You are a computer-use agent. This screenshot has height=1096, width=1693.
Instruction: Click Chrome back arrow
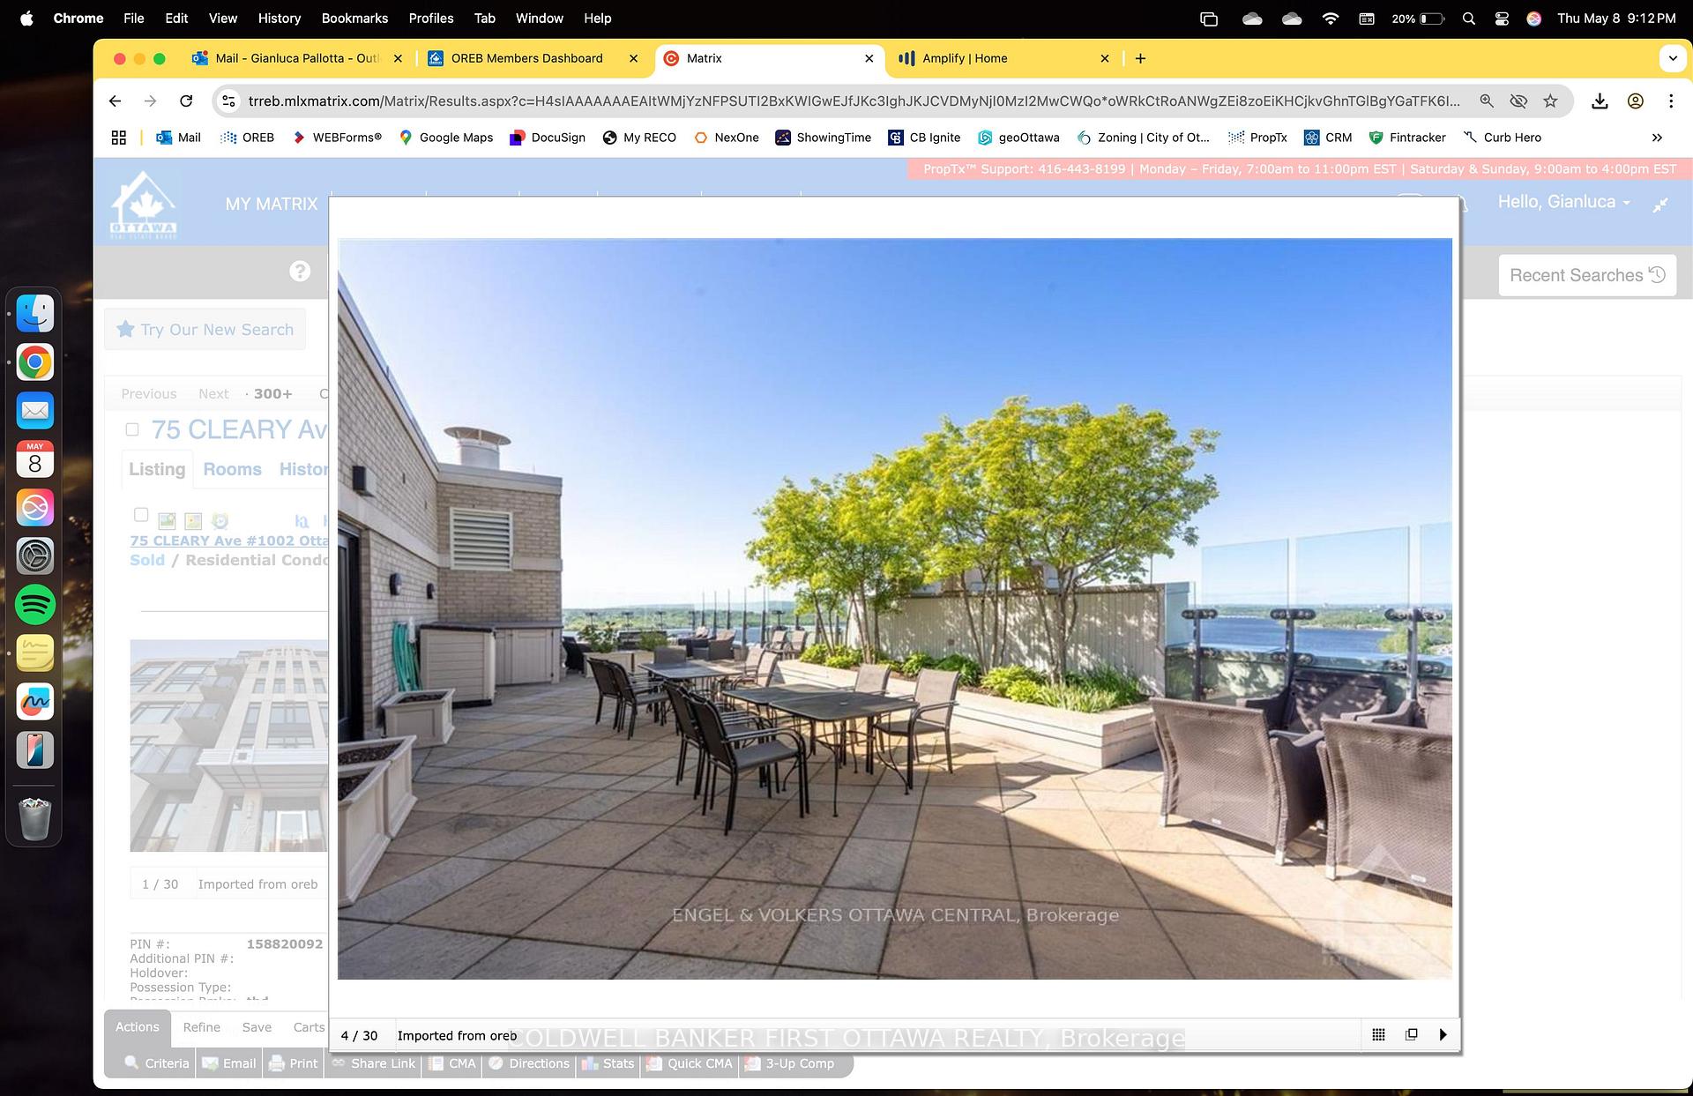click(x=115, y=101)
